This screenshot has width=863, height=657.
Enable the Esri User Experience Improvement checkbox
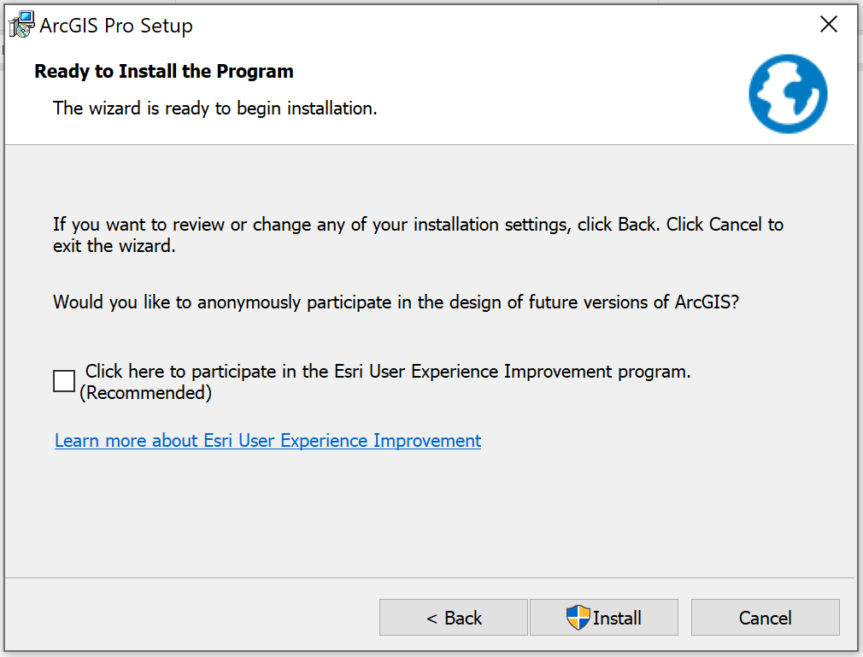pos(64,381)
